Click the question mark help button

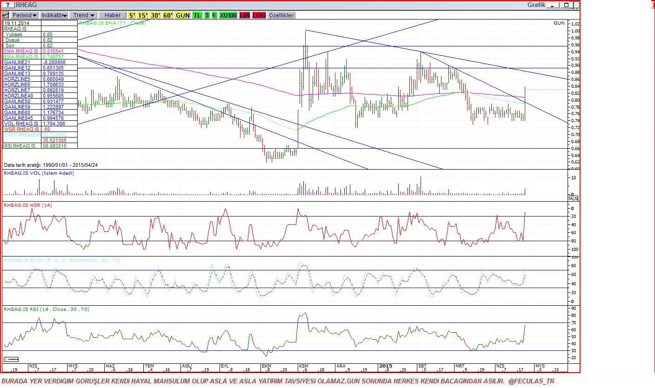(8, 5)
